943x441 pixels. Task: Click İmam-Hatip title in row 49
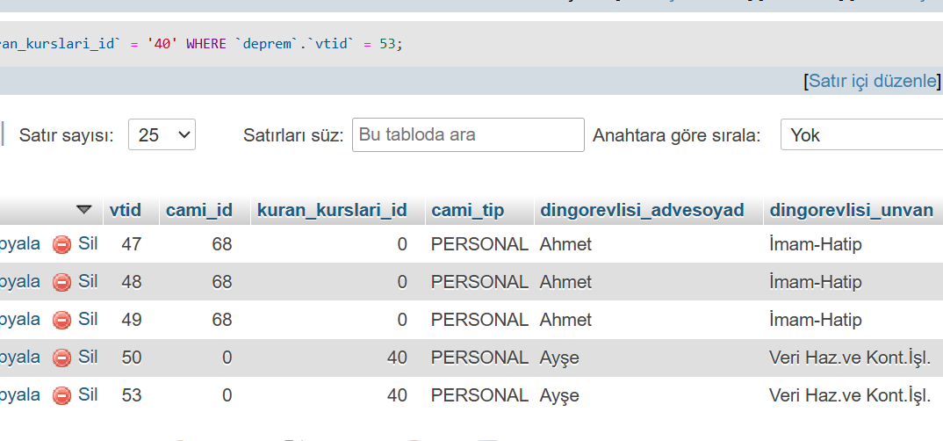pyautogui.click(x=815, y=320)
